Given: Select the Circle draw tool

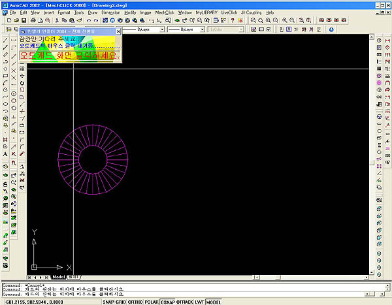Looking at the screenshot, I should click(x=5, y=89).
